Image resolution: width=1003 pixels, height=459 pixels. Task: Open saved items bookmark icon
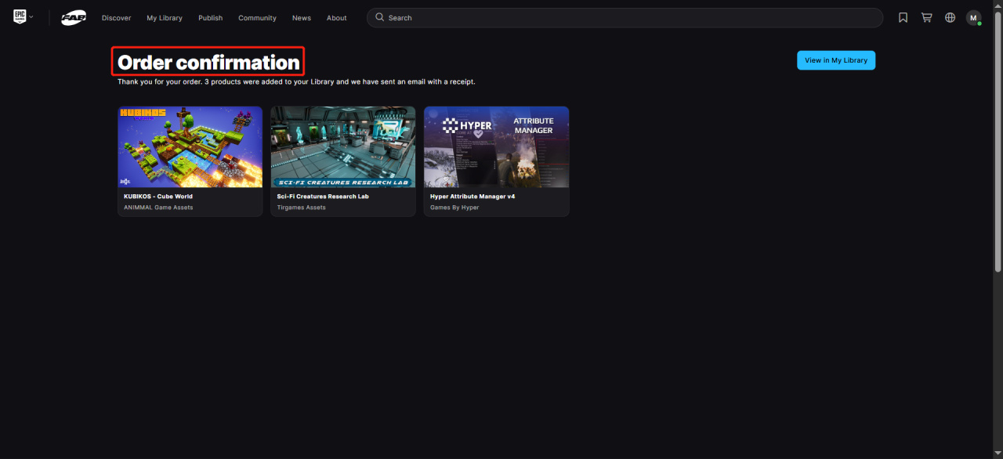click(x=903, y=17)
